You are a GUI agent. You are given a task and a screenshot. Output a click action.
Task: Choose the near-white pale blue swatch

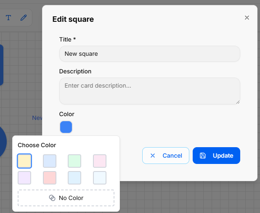[x=100, y=178]
